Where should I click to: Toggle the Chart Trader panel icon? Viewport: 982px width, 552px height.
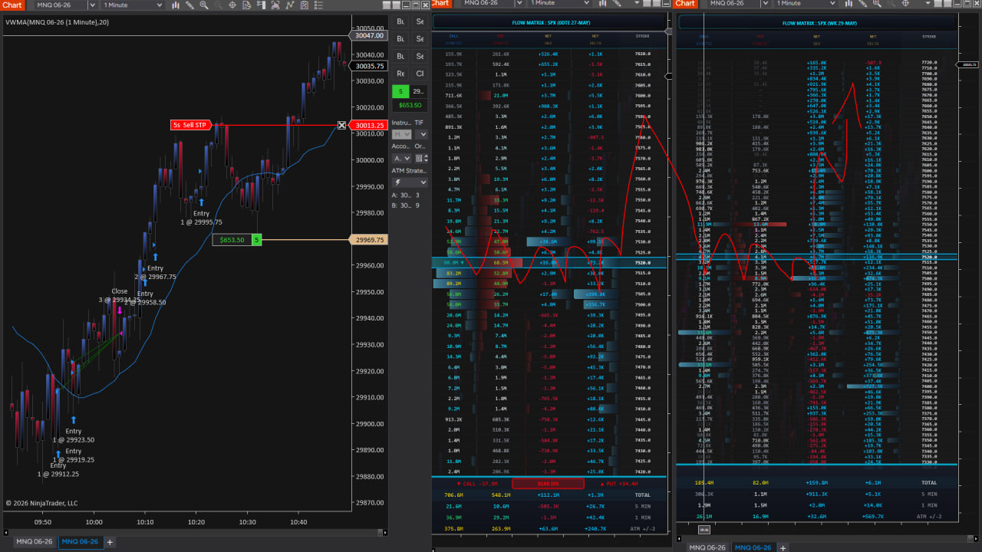click(x=262, y=5)
